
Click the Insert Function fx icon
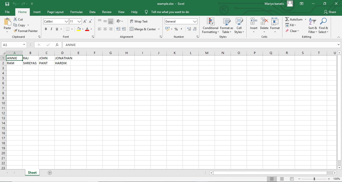(57, 45)
